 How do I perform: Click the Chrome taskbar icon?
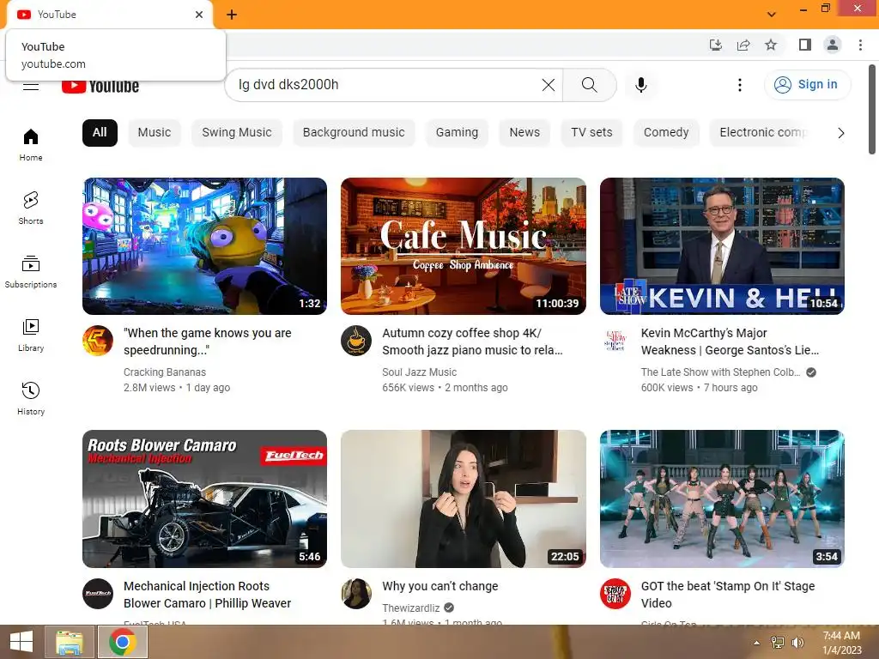click(x=123, y=642)
